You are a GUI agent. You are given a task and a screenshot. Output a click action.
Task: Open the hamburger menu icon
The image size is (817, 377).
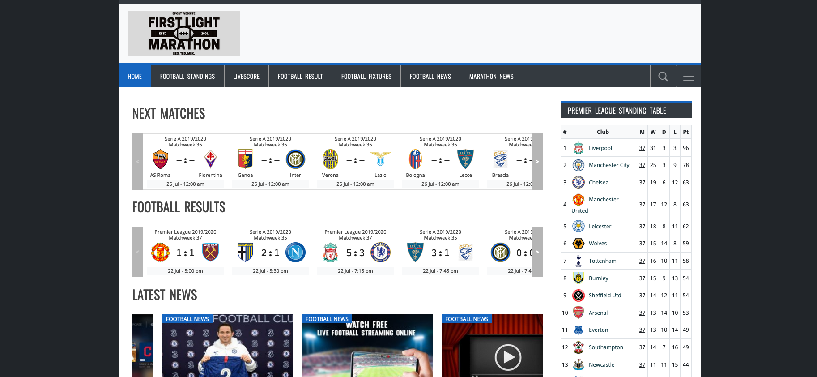tap(689, 77)
